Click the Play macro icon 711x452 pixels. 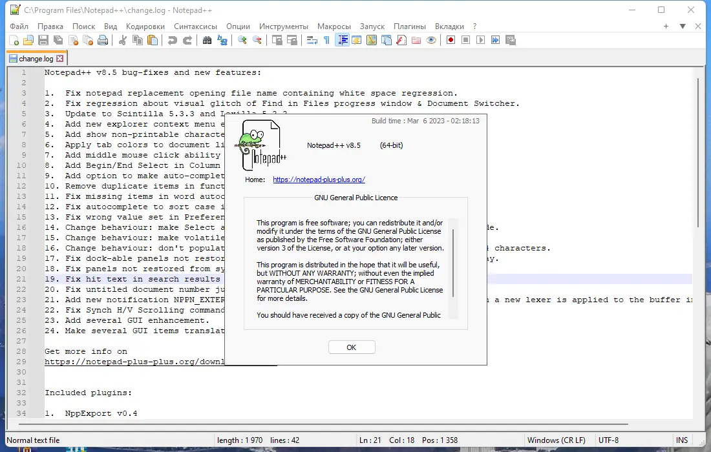pyautogui.click(x=481, y=40)
